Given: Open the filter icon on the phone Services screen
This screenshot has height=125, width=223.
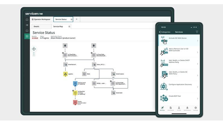Looking at the screenshot, I should [197, 32].
